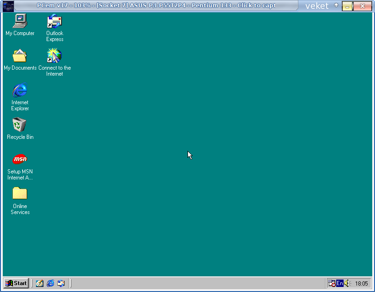Image resolution: width=375 pixels, height=292 pixels.
Task: Click the Task Scheduler tray icon
Action: [332, 283]
